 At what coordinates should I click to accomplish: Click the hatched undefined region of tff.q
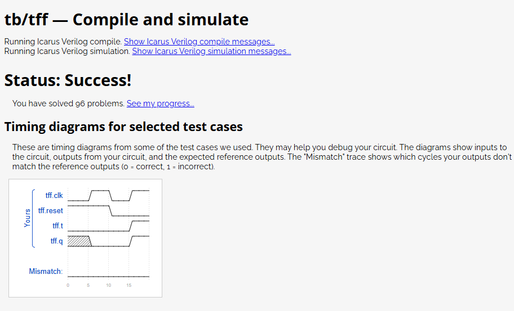(79, 241)
